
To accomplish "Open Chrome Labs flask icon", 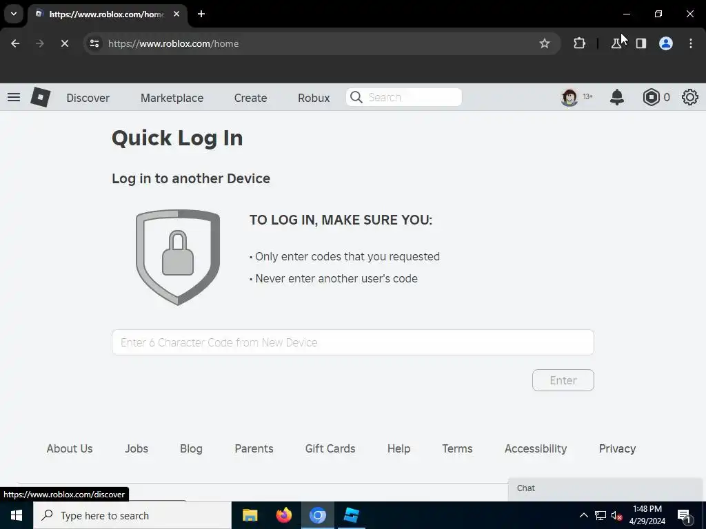I will (616, 43).
